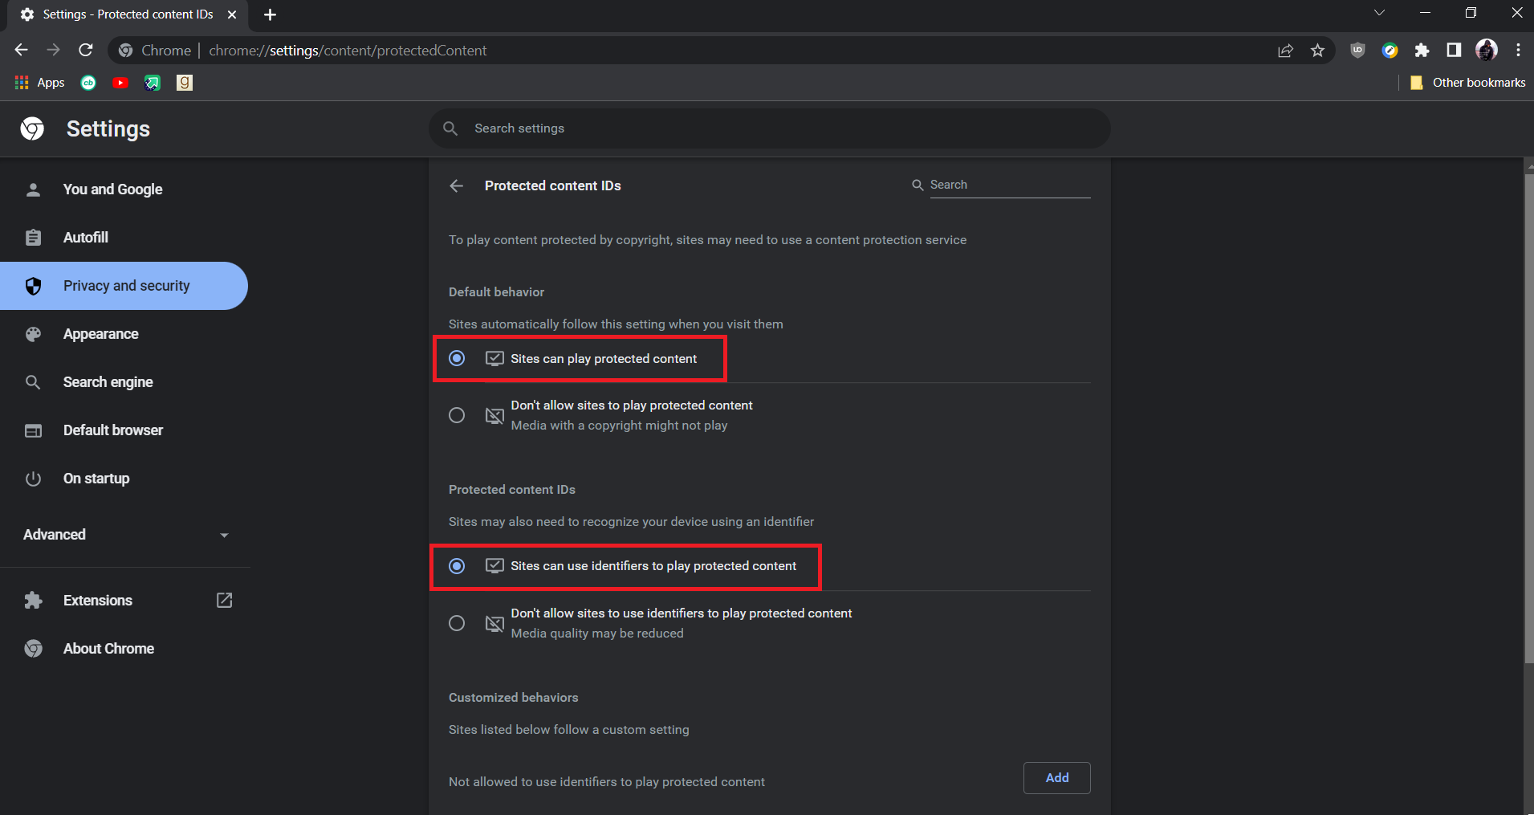The image size is (1534, 815).
Task: Focus the Search settings field
Action: [x=769, y=128]
